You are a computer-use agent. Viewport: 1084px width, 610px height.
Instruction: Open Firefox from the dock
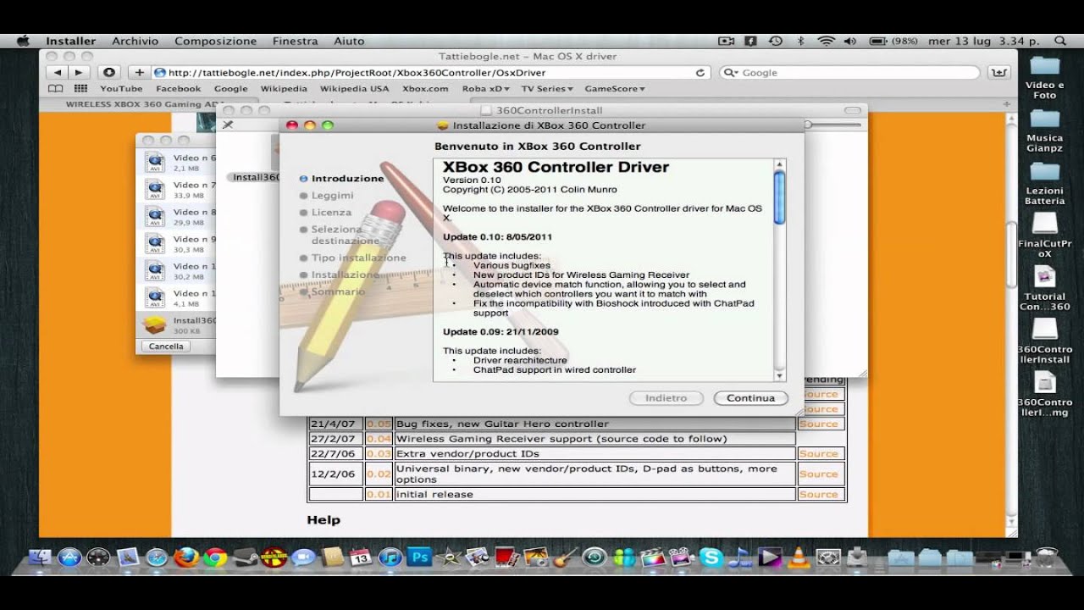click(186, 557)
